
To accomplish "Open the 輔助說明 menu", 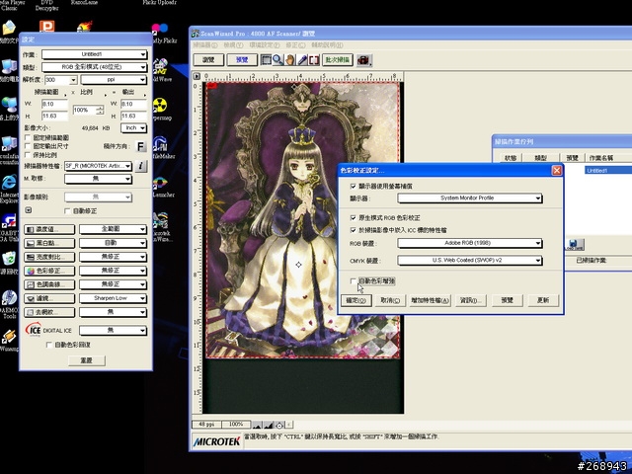I will click(x=327, y=45).
